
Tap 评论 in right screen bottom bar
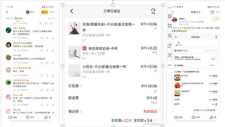pos(196,117)
